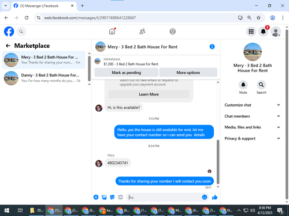Image resolution: width=289 pixels, height=216 pixels.
Task: Open the $1,300 Marketplace listing link
Action: pyautogui.click(x=131, y=64)
